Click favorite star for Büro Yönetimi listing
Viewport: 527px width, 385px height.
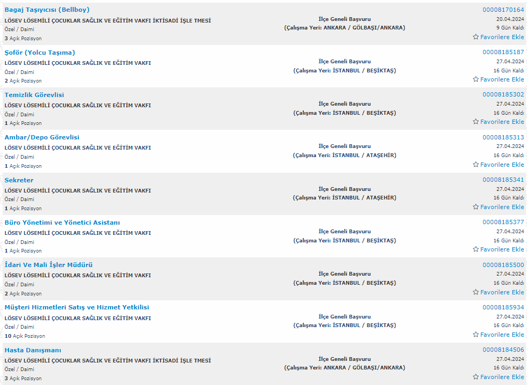[x=475, y=249]
